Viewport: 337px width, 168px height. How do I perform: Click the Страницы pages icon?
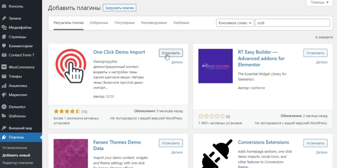point(4,37)
